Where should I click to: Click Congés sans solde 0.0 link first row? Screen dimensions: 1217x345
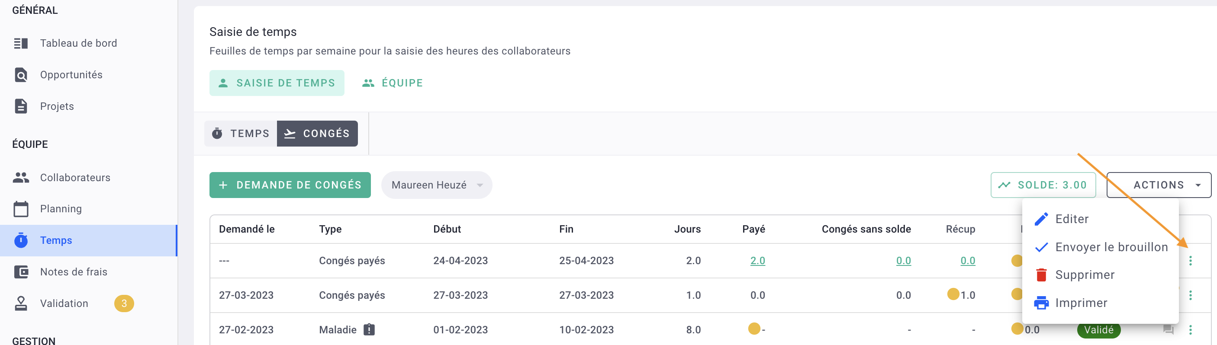903,261
